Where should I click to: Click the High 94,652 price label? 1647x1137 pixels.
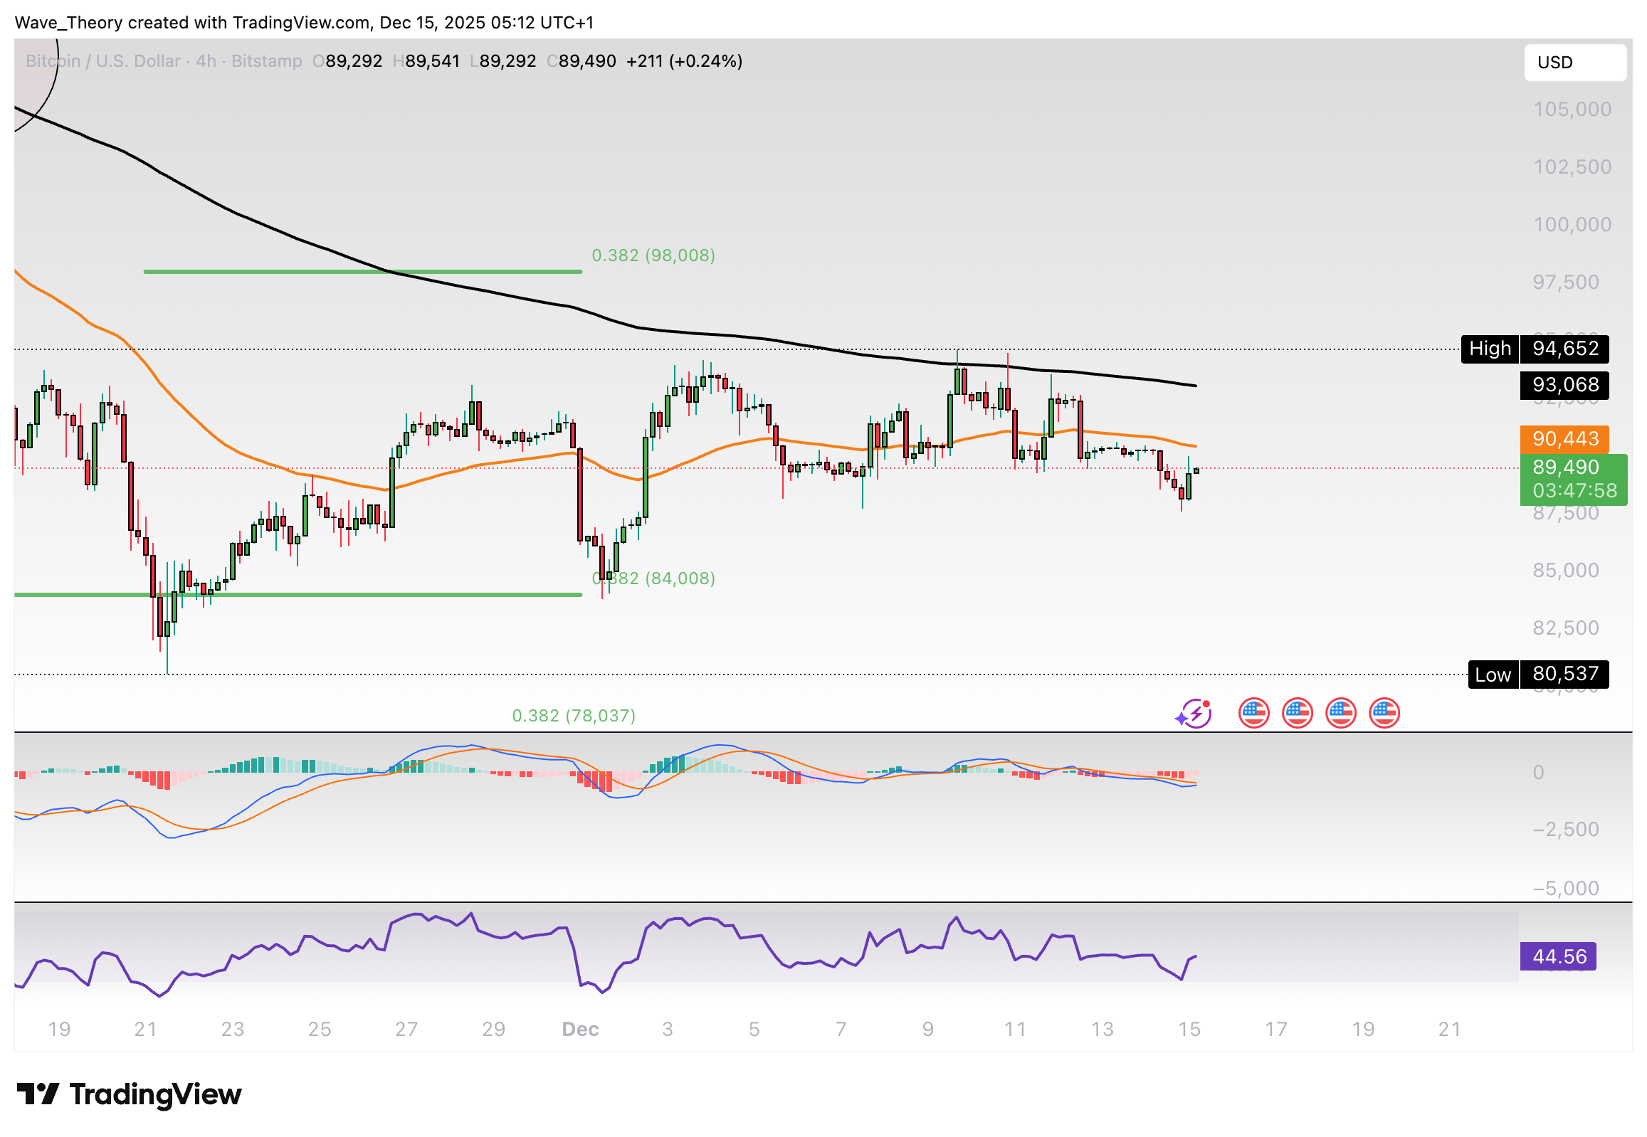tap(1535, 349)
